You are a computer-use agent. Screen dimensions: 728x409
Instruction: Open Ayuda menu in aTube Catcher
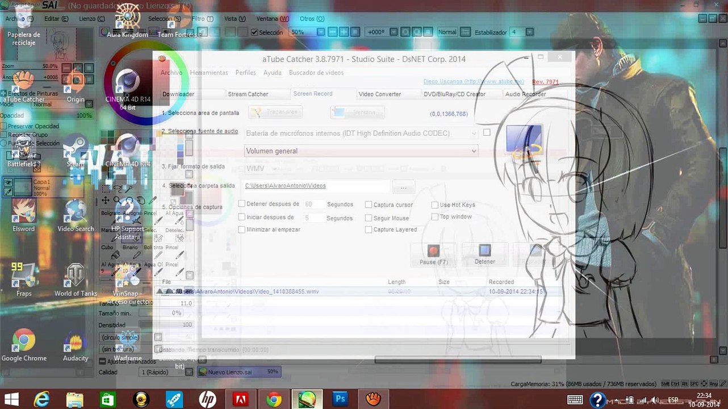click(273, 73)
